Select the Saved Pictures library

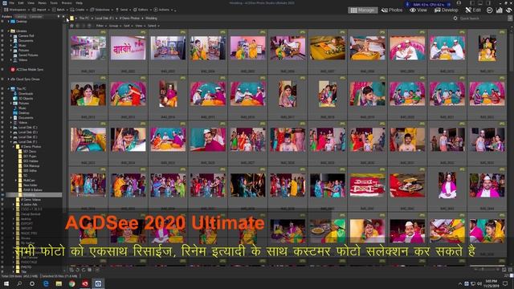click(28, 55)
